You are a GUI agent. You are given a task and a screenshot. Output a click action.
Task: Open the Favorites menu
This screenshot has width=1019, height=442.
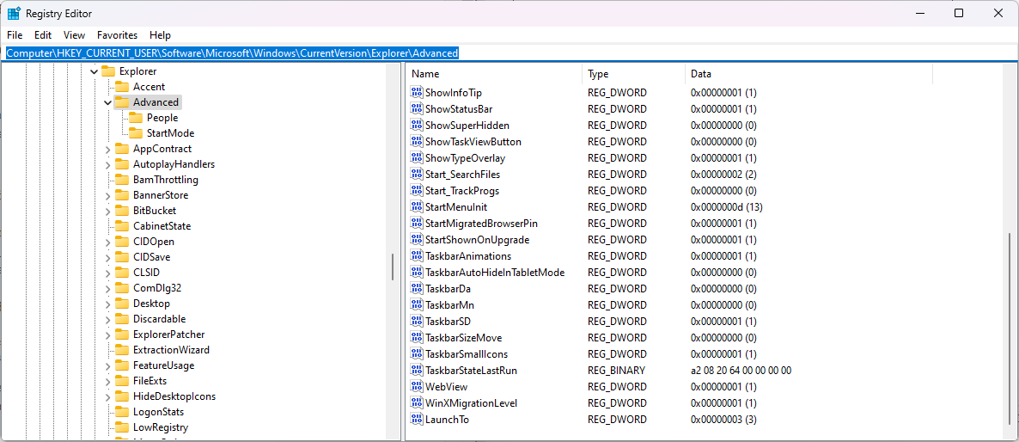(x=118, y=35)
